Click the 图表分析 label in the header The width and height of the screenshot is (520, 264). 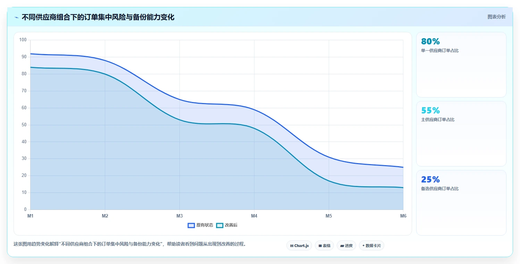(496, 17)
